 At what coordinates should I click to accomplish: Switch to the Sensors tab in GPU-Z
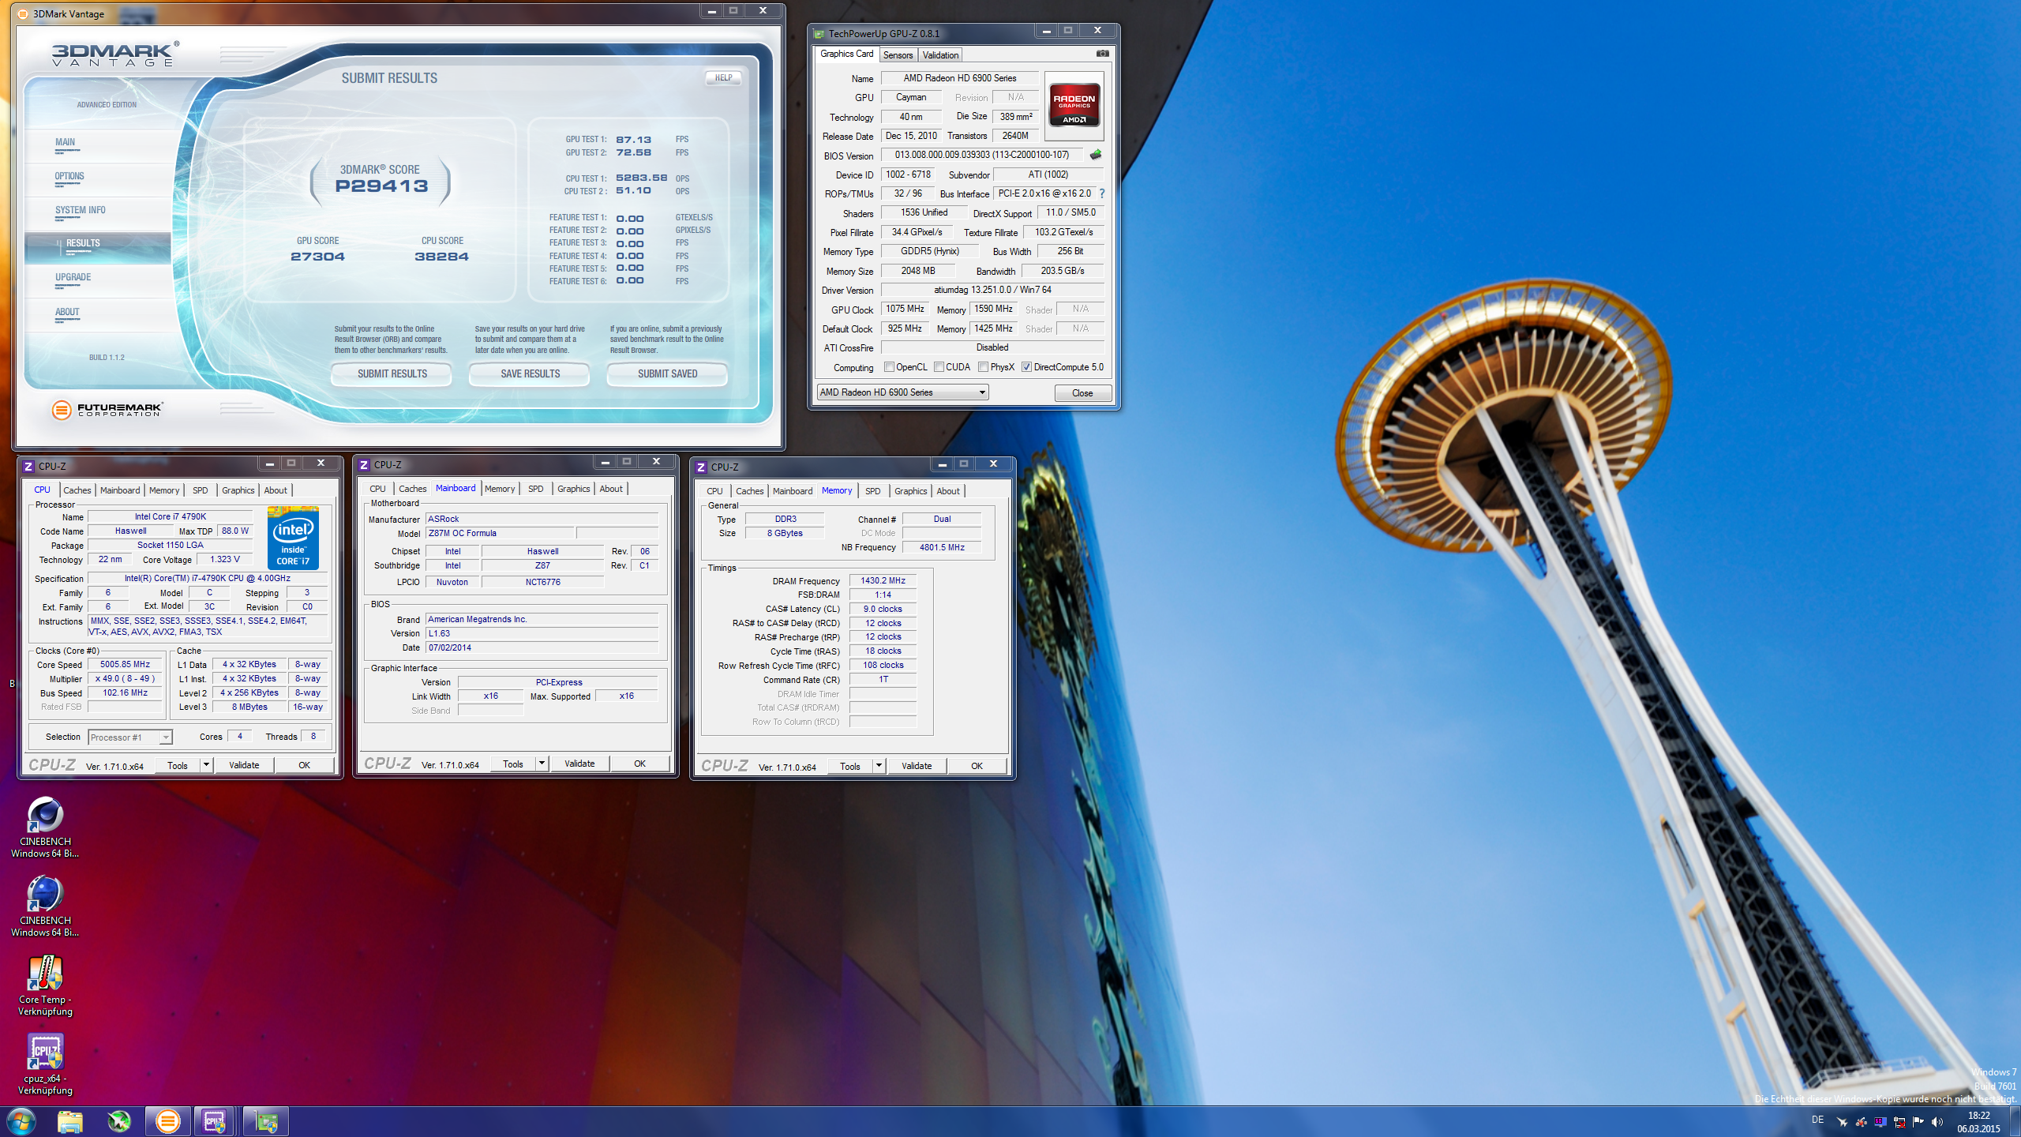(x=898, y=55)
